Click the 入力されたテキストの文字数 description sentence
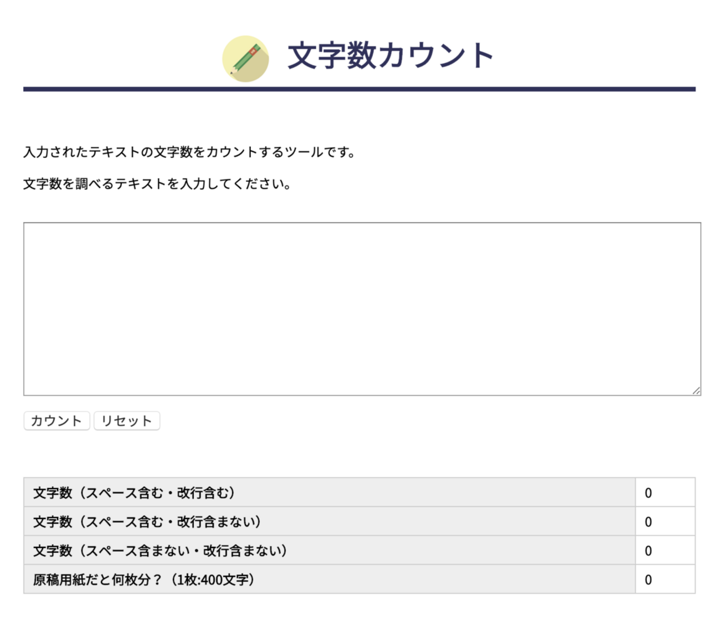 point(189,152)
